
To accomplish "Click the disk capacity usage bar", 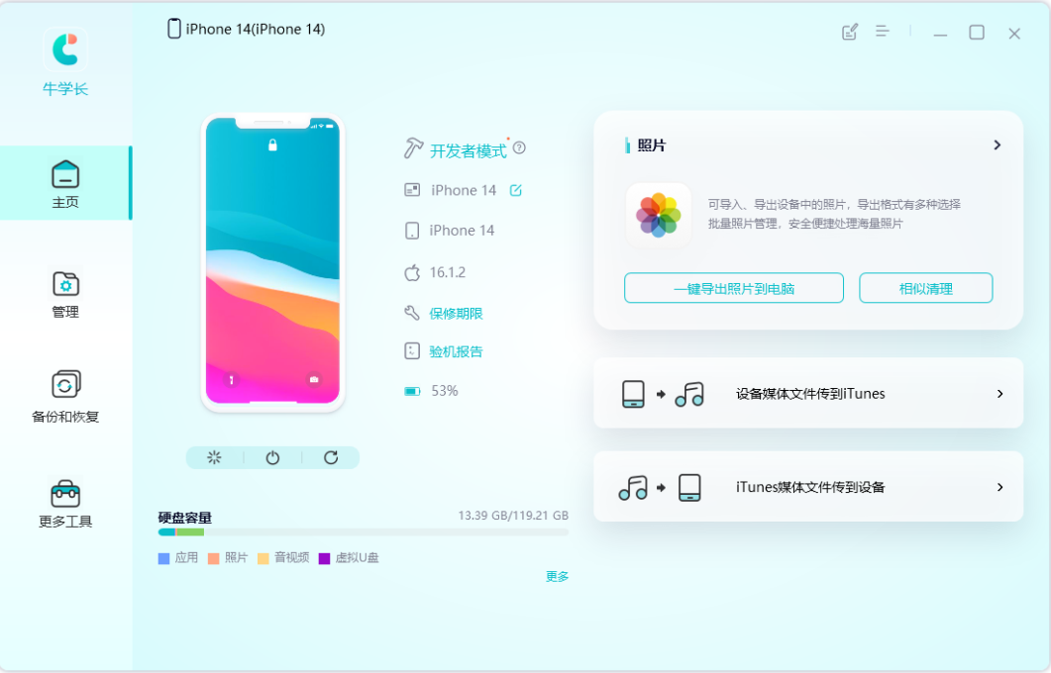I will tap(364, 532).
